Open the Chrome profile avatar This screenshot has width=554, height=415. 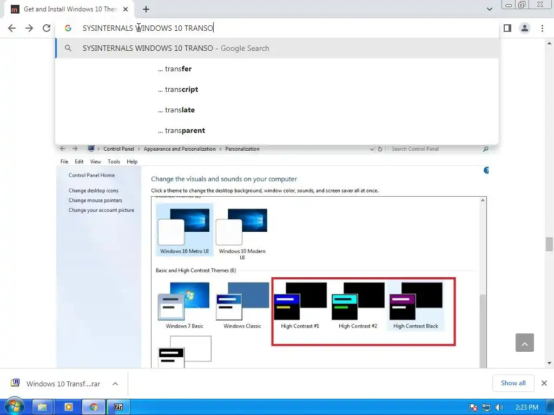[525, 28]
